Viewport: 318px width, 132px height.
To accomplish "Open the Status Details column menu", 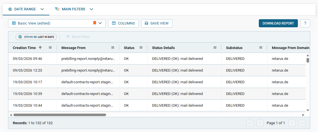I will tap(215, 48).
